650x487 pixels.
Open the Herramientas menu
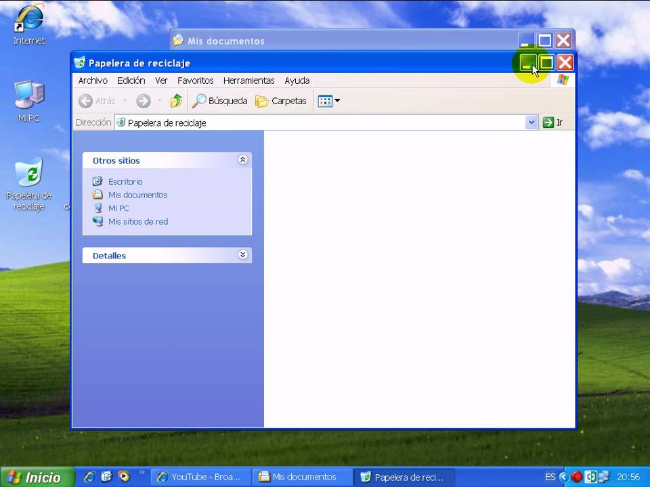point(248,80)
